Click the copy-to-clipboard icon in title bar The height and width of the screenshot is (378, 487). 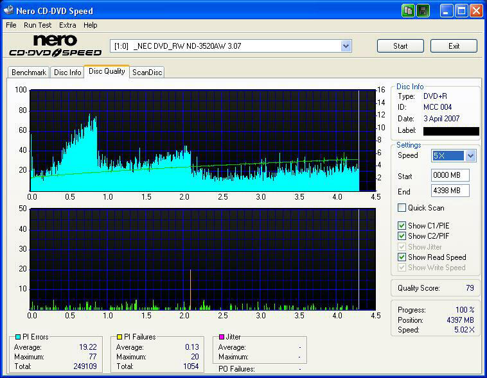coord(409,11)
